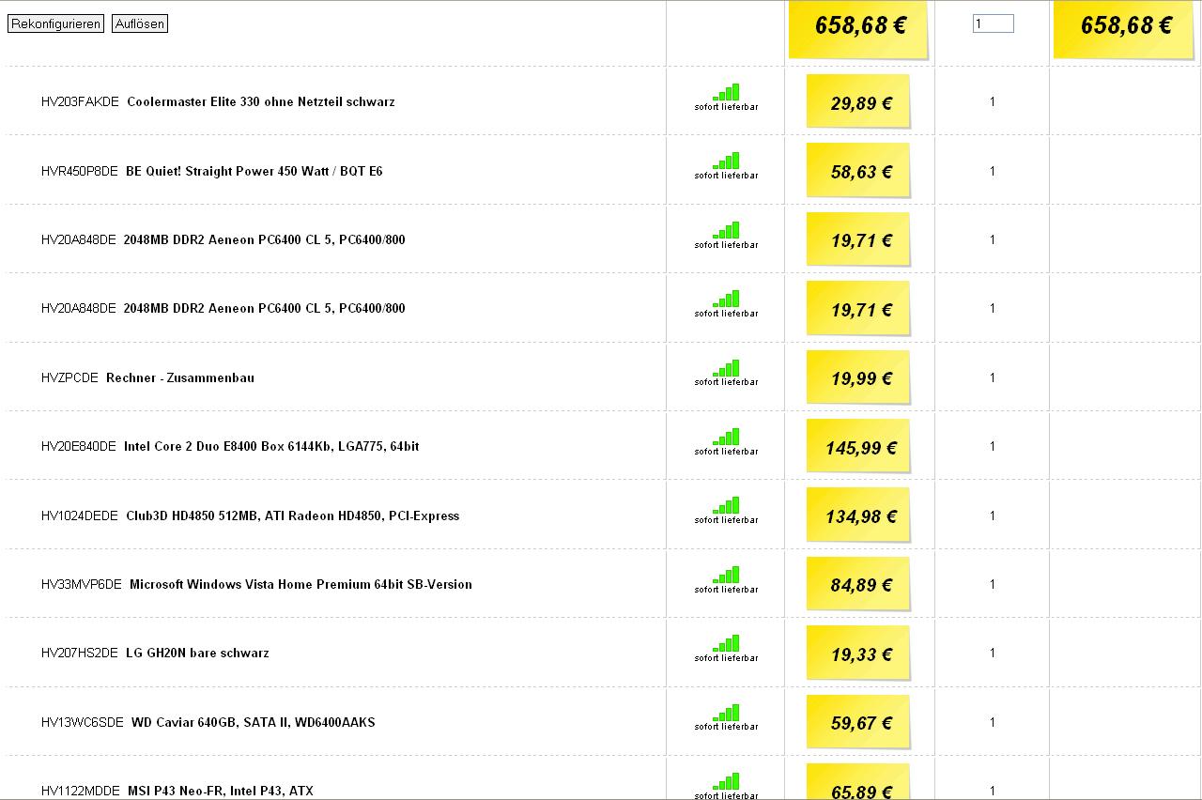
Task: Click availability bars icon for Coolermaster Elite 330
Action: coord(726,98)
